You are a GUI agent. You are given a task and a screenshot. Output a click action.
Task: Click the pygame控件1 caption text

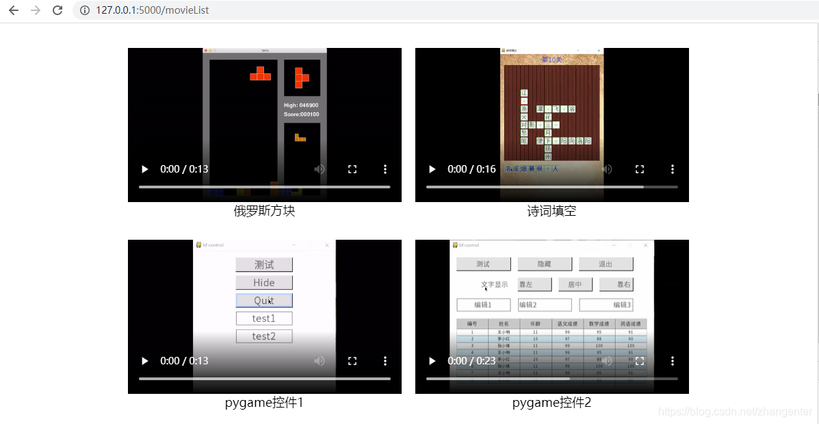(x=264, y=403)
